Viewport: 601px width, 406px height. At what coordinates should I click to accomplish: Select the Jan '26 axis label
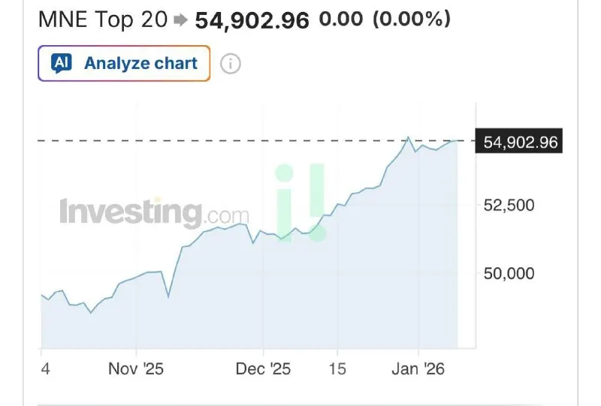pyautogui.click(x=418, y=369)
